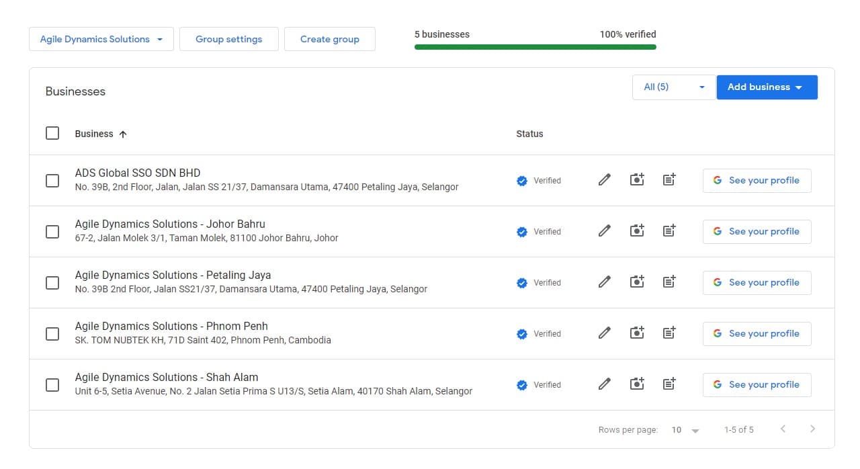Edit the ADS Global SSO SDN BHD profile with pencil icon
Viewport: 860px width, 469px height.
[x=605, y=180]
